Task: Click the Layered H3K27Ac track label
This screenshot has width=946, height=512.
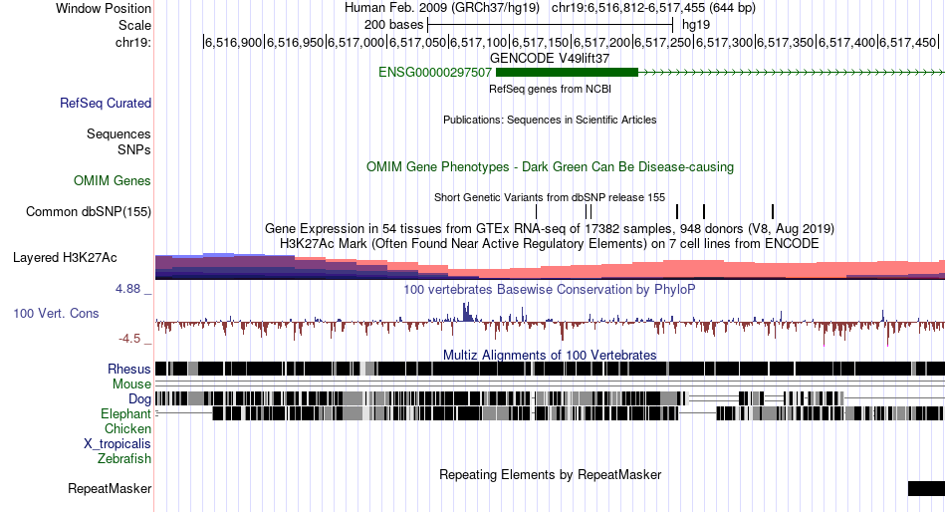Action: (x=65, y=258)
